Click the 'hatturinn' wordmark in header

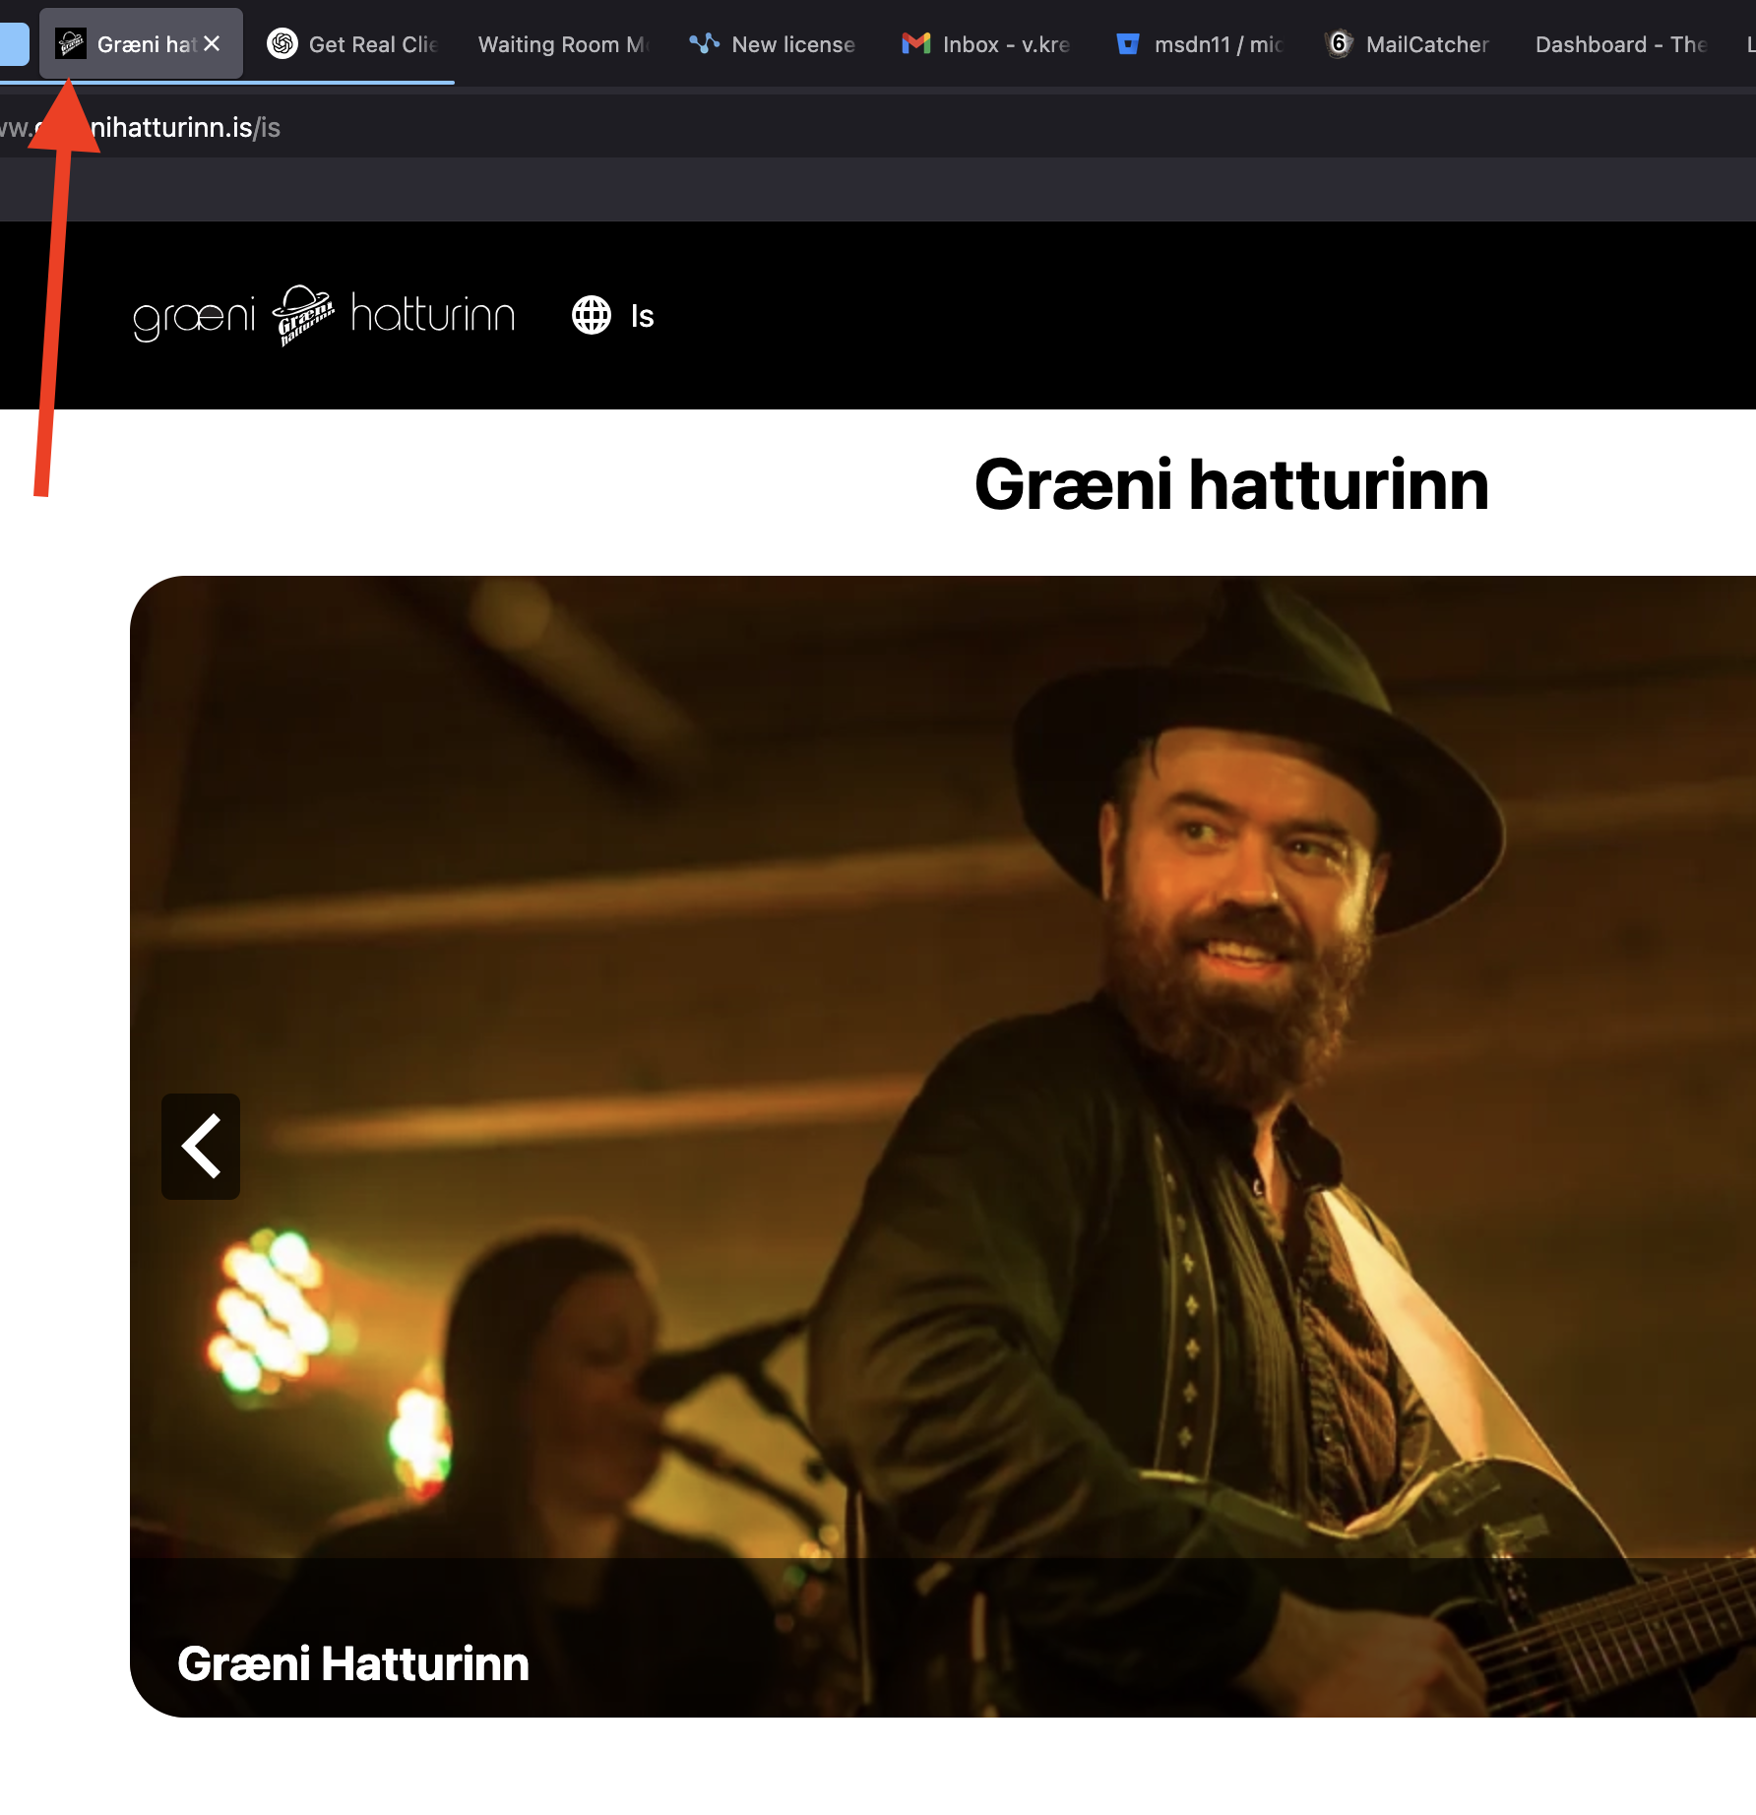[433, 315]
